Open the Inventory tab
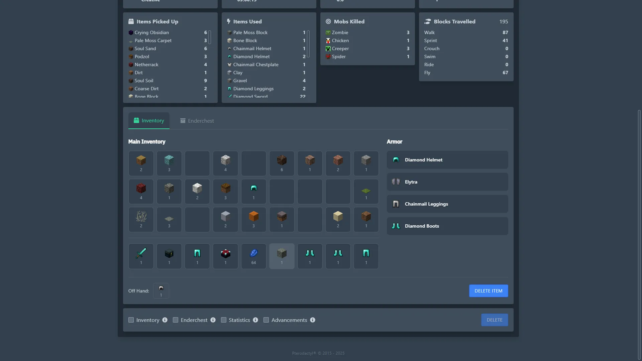Image resolution: width=642 pixels, height=361 pixels. click(x=149, y=121)
